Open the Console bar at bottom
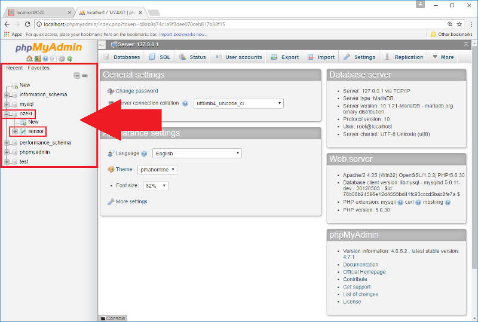Viewport: 478px width, 322px height. [x=113, y=318]
